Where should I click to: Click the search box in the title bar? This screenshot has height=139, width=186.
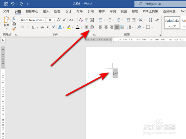[160, 4]
